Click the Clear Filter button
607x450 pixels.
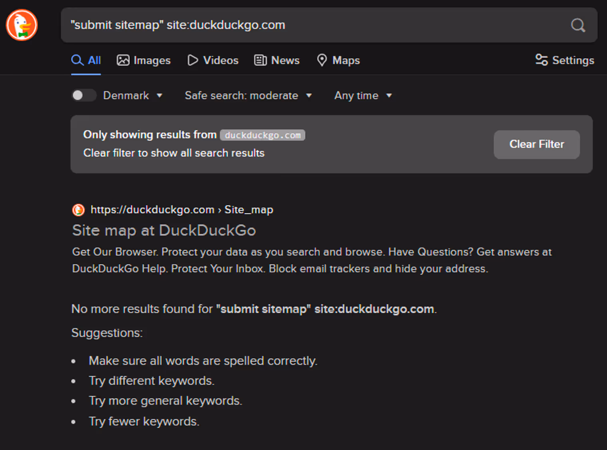coord(537,144)
